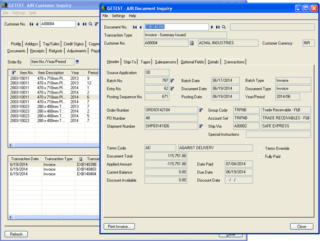The width and height of the screenshot is (320, 241).
Task: Toggle sort order arrow beside Order By
Action: pos(77,62)
